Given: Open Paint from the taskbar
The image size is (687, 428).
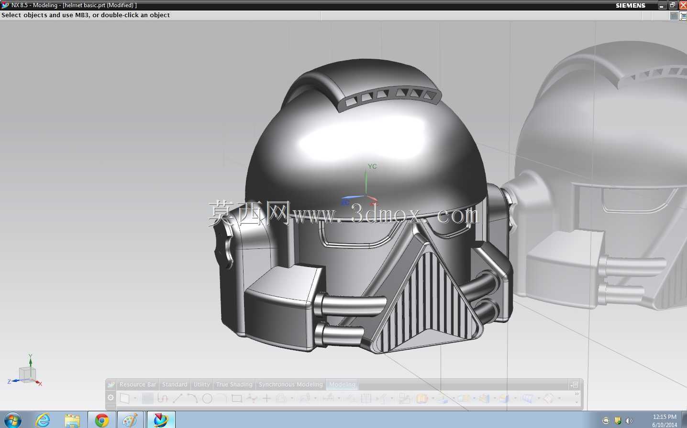Looking at the screenshot, I should click(130, 420).
